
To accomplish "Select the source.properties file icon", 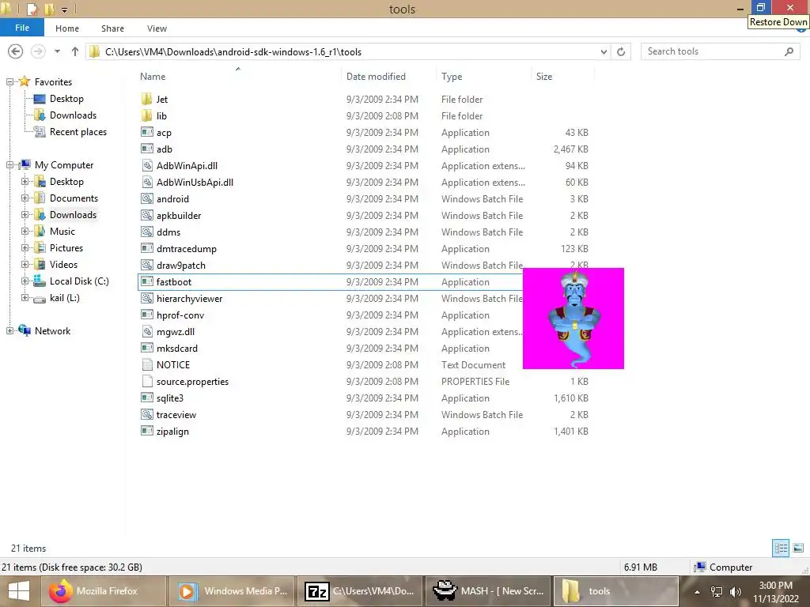I will tap(146, 382).
